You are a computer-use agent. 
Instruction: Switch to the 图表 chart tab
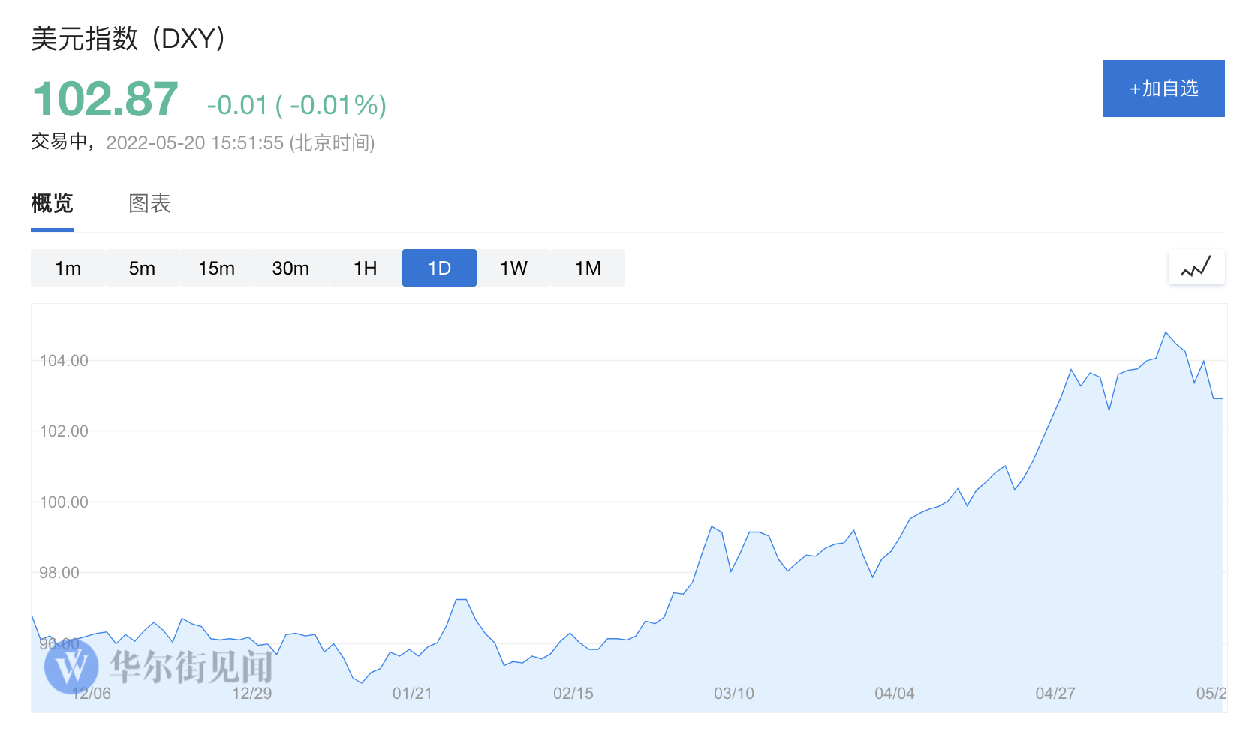click(149, 203)
